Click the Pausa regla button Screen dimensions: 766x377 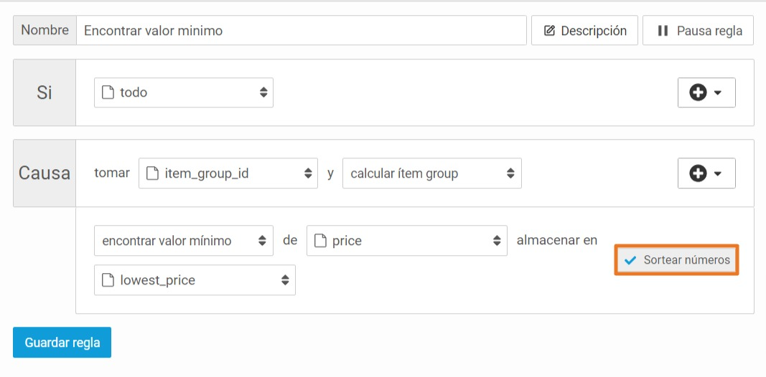[698, 31]
